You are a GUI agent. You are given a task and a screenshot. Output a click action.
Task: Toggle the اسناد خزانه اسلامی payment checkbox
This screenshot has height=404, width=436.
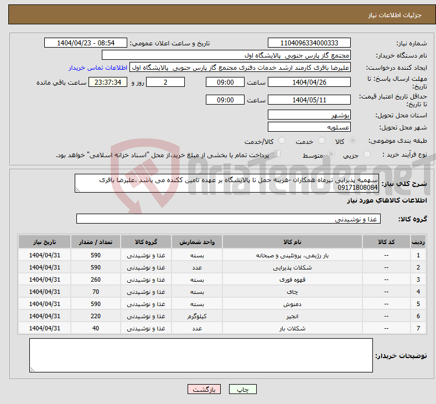277,154
